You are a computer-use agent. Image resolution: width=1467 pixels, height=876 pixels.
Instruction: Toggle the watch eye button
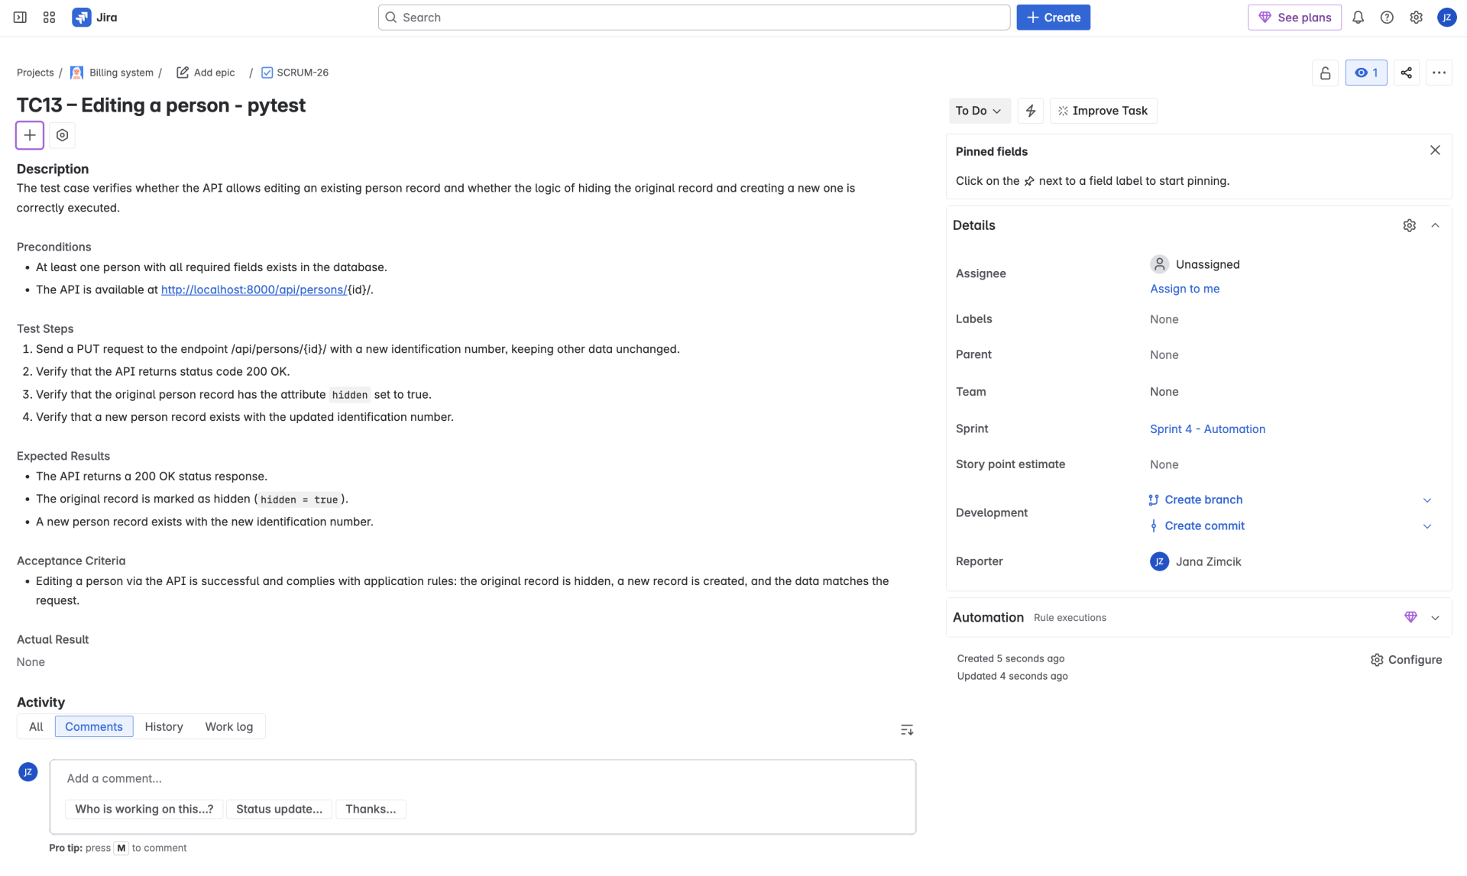(1365, 73)
